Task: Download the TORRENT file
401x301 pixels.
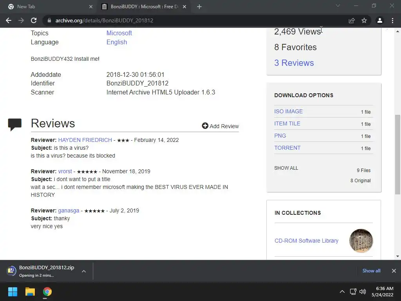Action: 287,148
